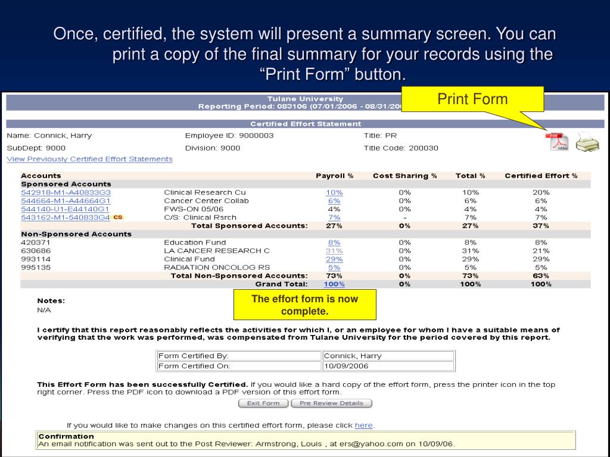Open the 29% payroll link for Clinical Fund
The height and width of the screenshot is (457, 610).
[x=334, y=259]
